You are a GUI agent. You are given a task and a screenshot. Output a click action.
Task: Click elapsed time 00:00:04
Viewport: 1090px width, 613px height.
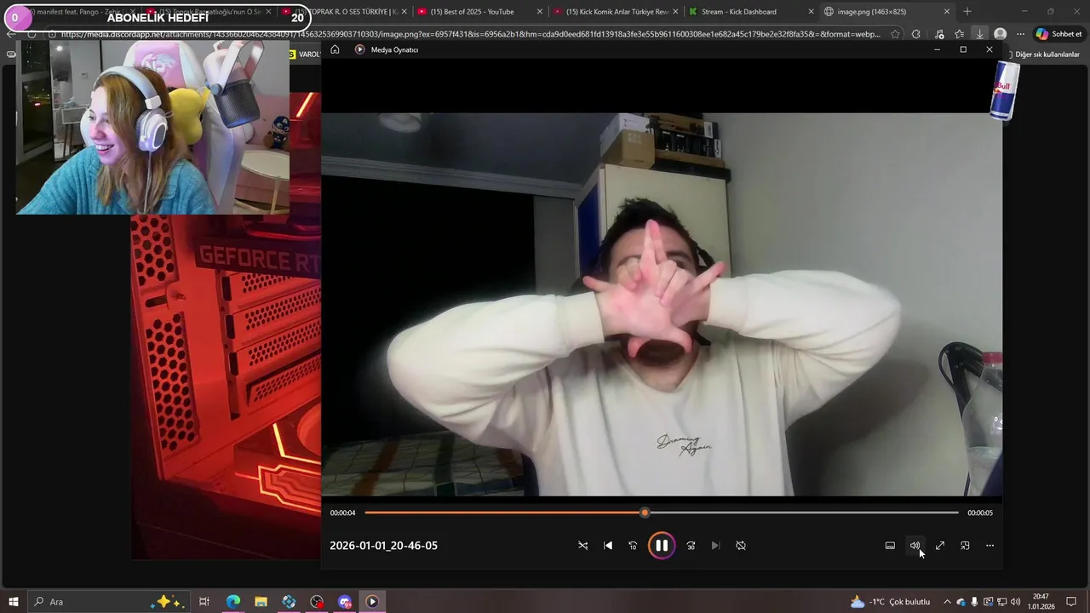click(x=342, y=513)
